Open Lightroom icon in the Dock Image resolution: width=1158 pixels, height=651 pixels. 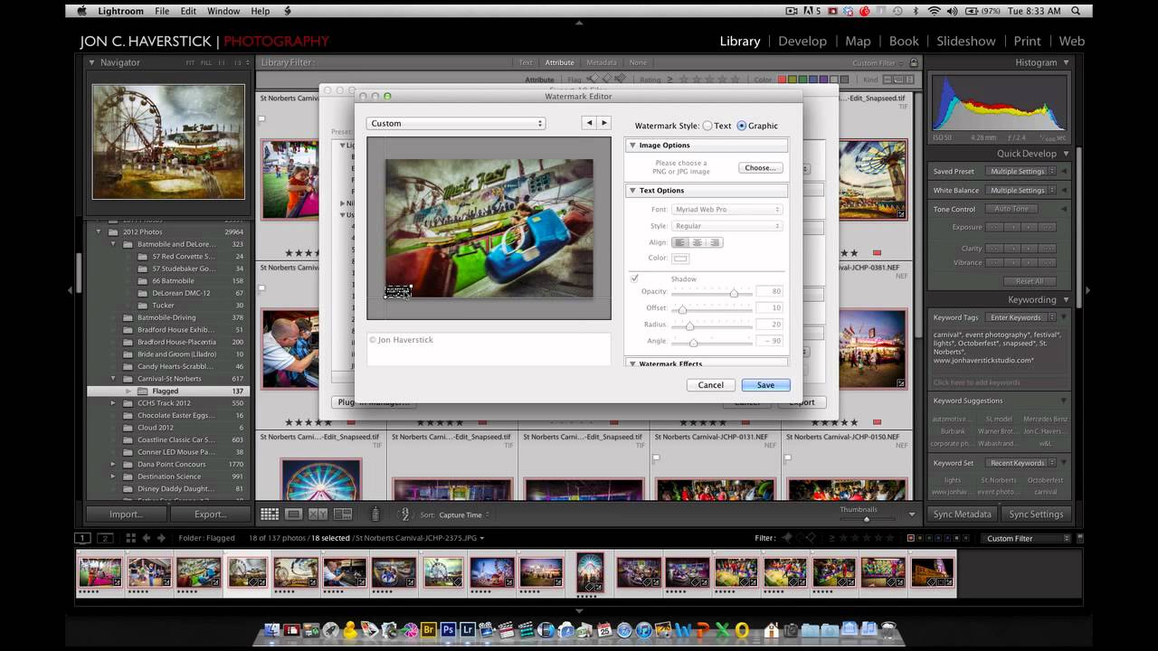pos(468,629)
